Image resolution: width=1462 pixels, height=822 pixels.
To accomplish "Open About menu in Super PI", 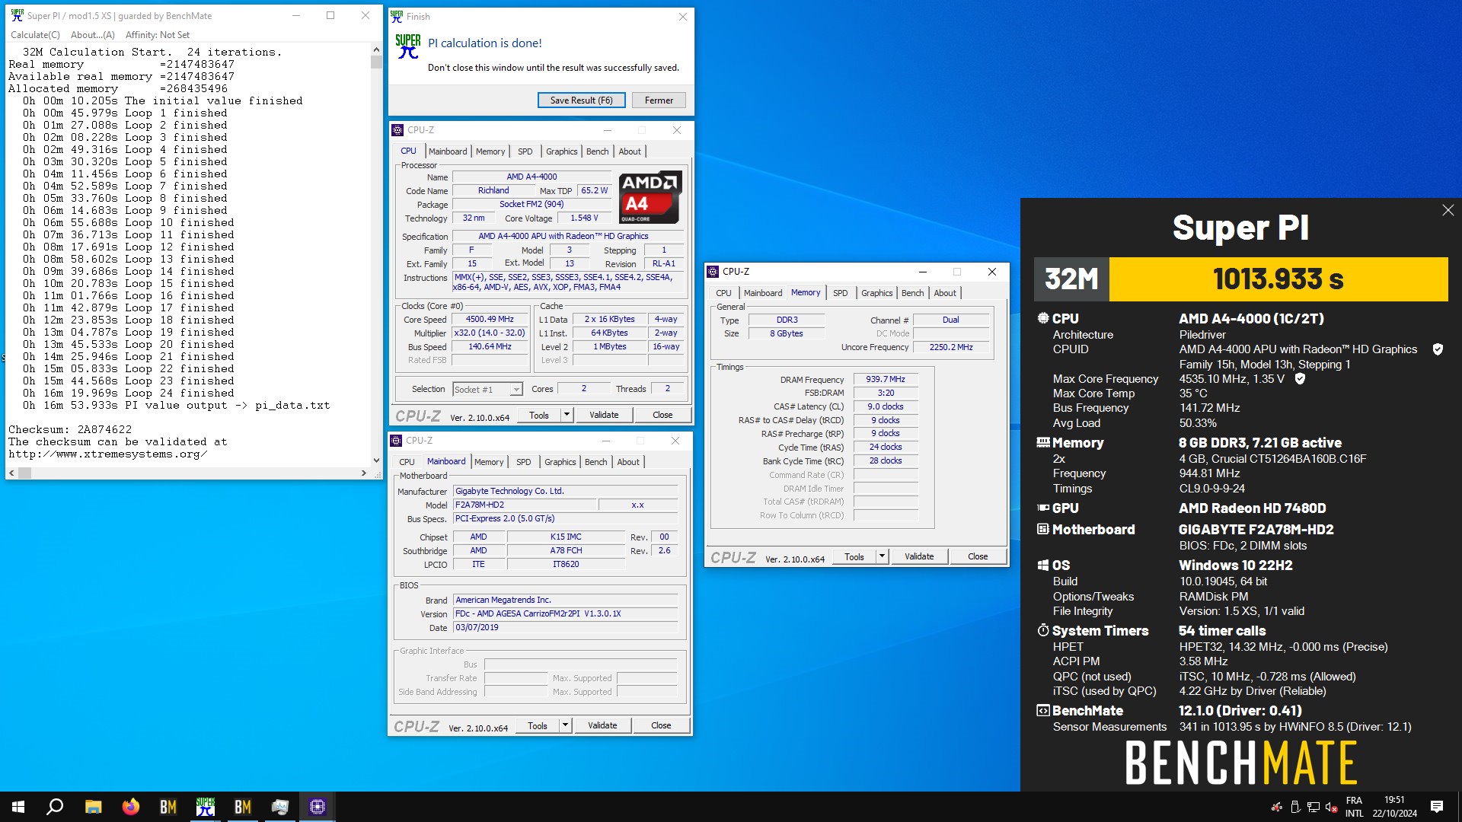I will [x=92, y=34].
